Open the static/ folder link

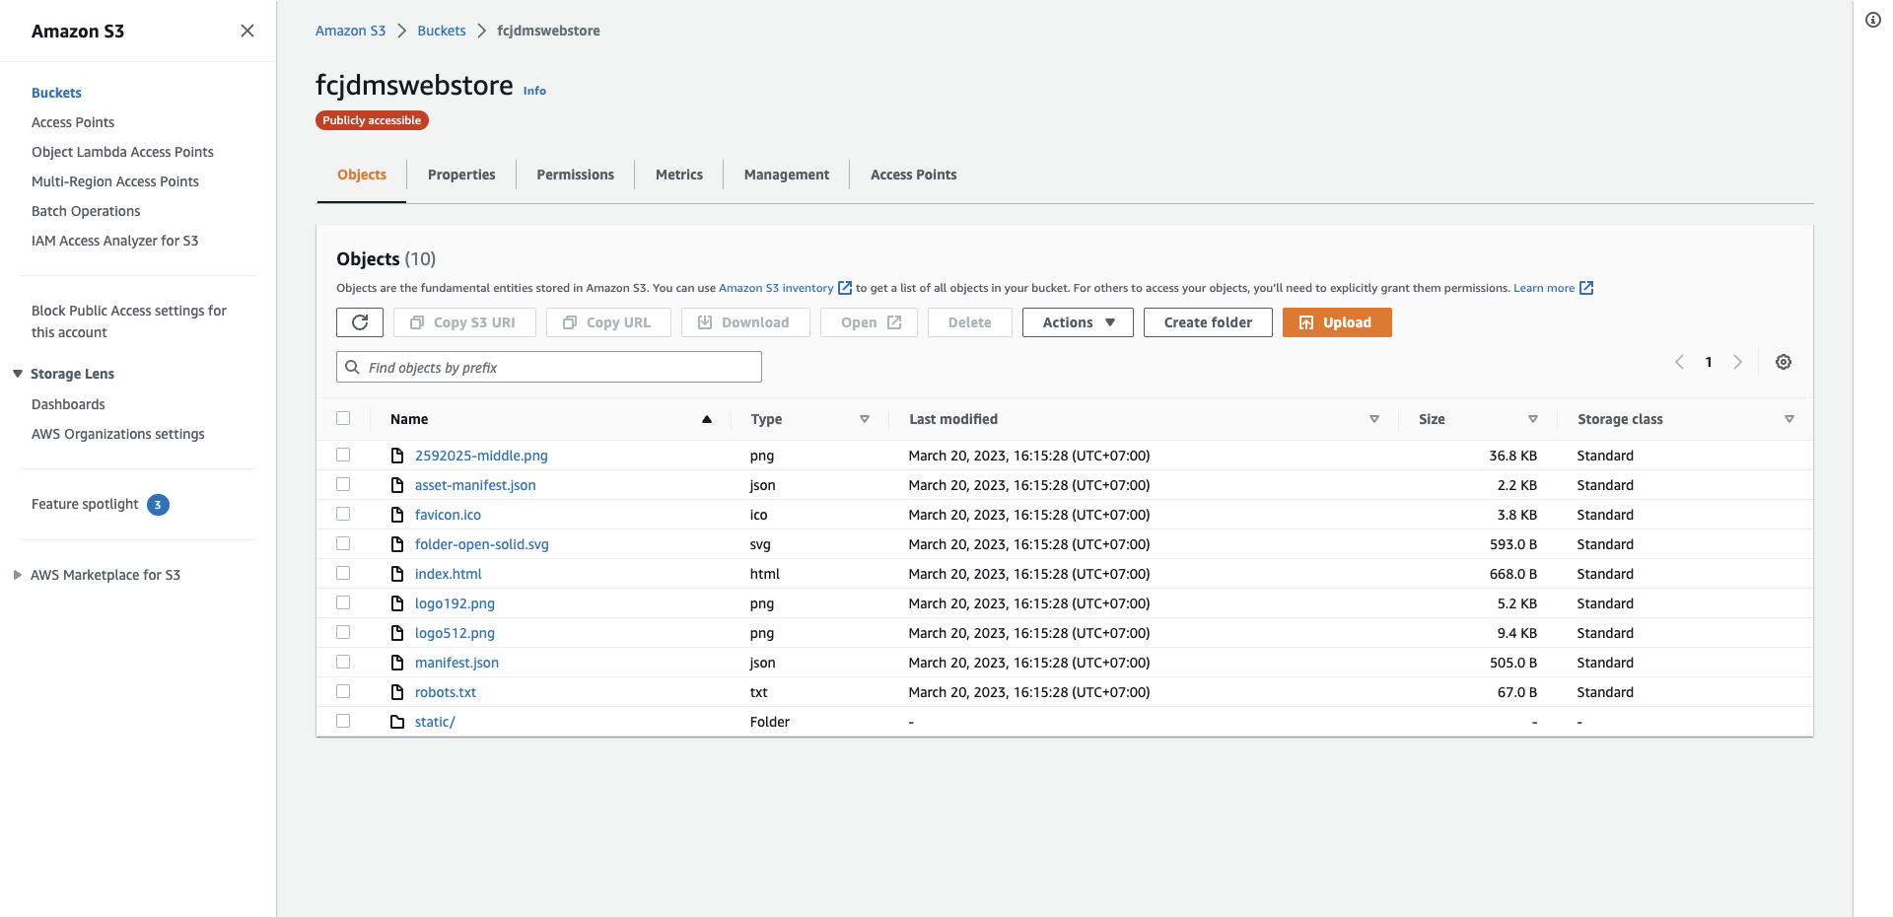(x=435, y=722)
